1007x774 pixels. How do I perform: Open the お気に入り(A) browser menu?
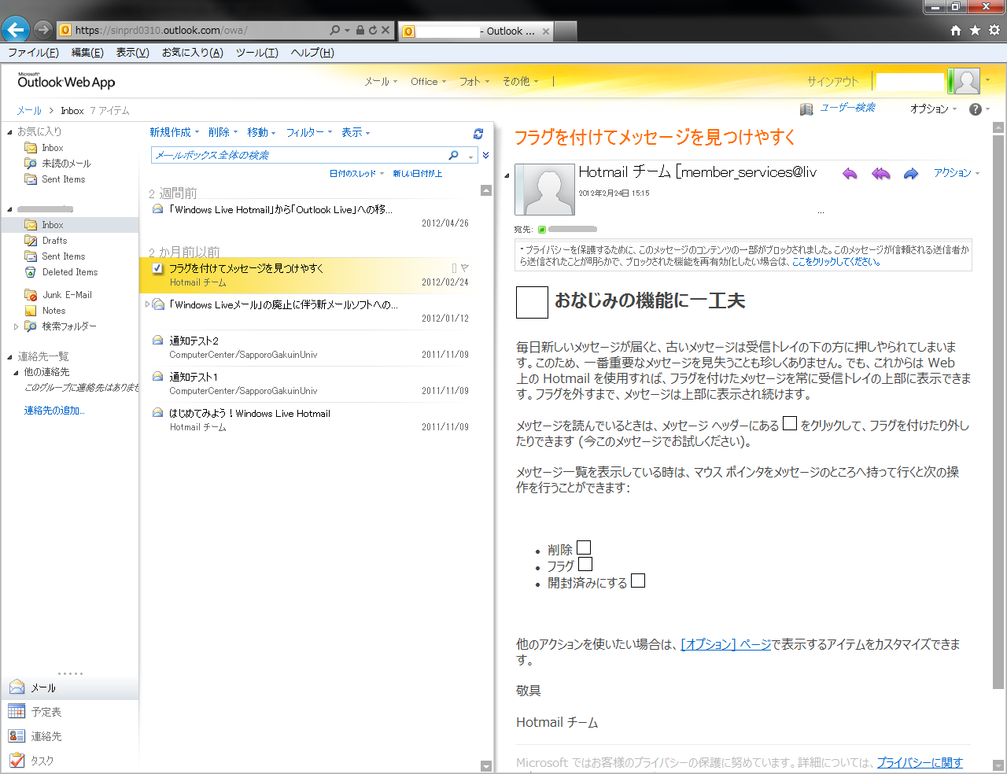pos(193,53)
